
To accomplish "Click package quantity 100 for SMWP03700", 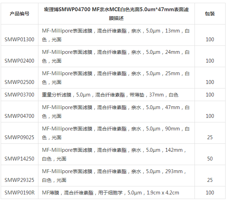I will tap(210, 95).
